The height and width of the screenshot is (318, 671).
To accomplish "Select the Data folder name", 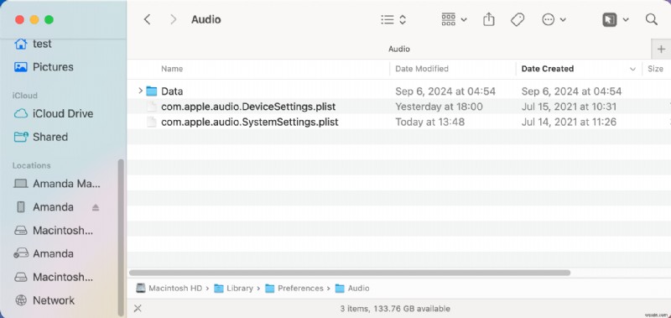I will 172,91.
